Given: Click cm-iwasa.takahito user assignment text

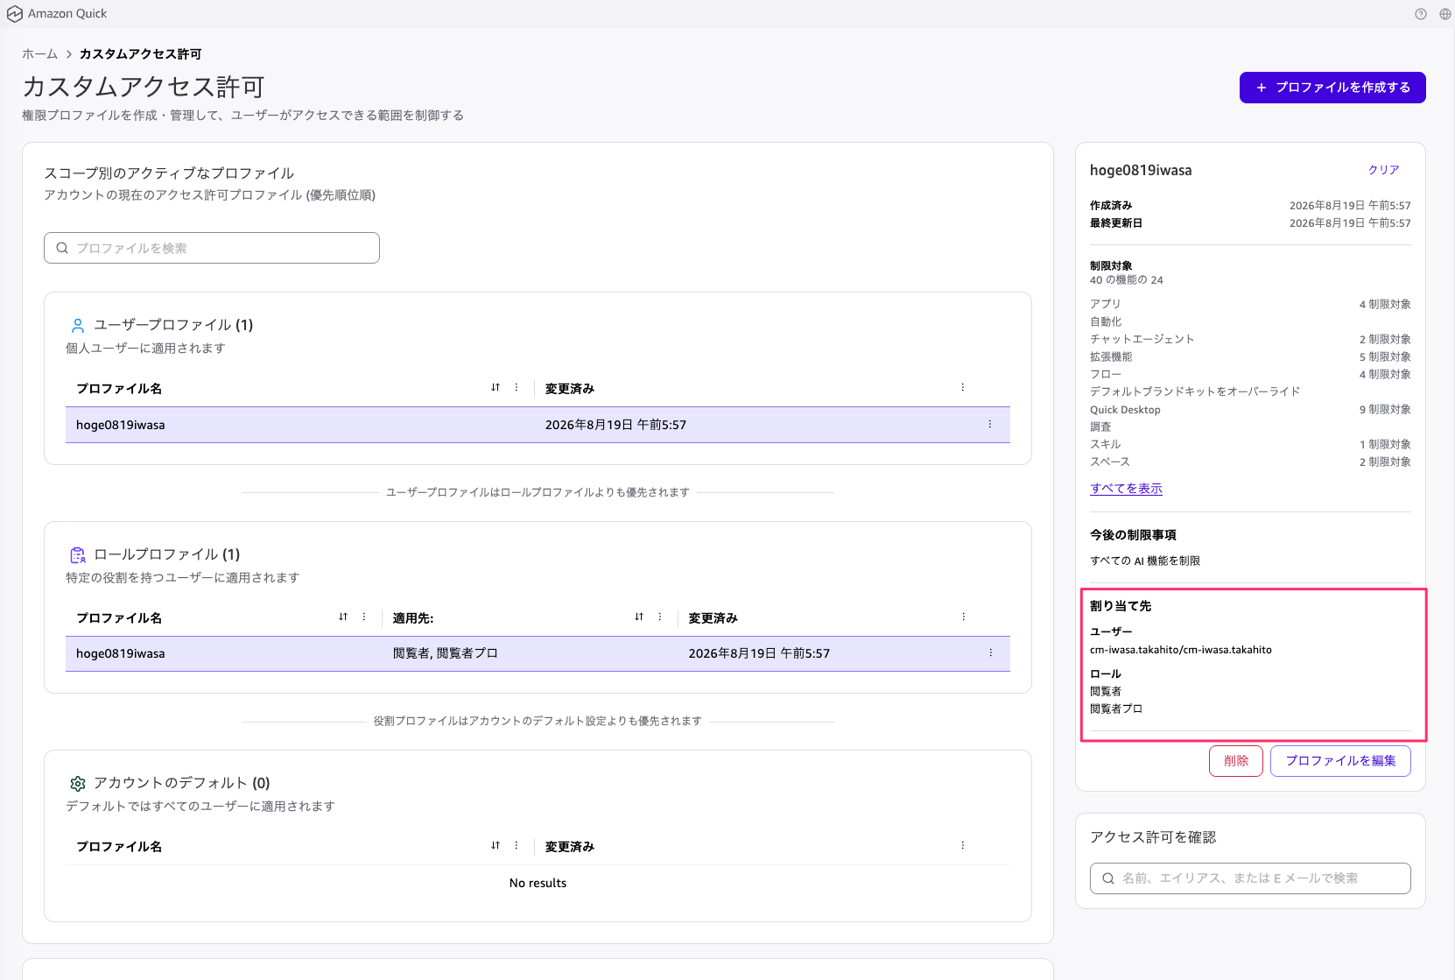Looking at the screenshot, I should pyautogui.click(x=1181, y=650).
